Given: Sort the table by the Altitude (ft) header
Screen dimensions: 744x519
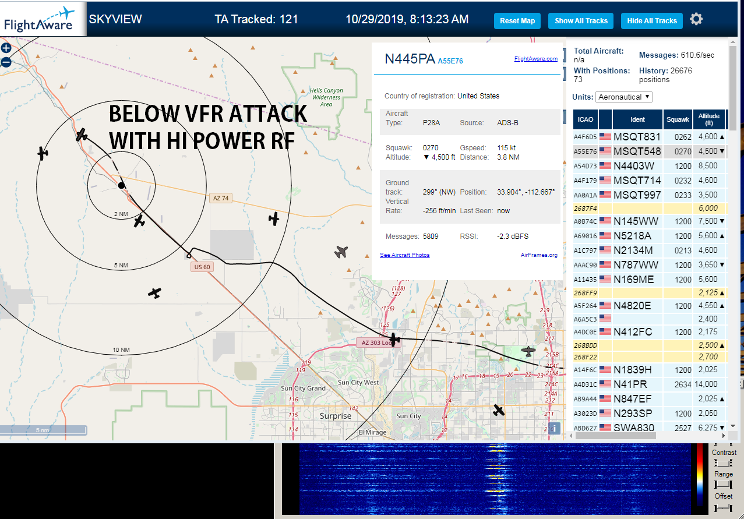Looking at the screenshot, I should click(710, 119).
